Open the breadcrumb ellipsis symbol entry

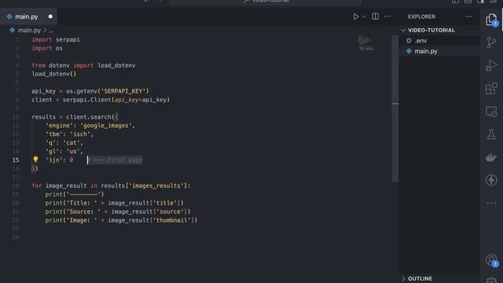[x=51, y=31]
